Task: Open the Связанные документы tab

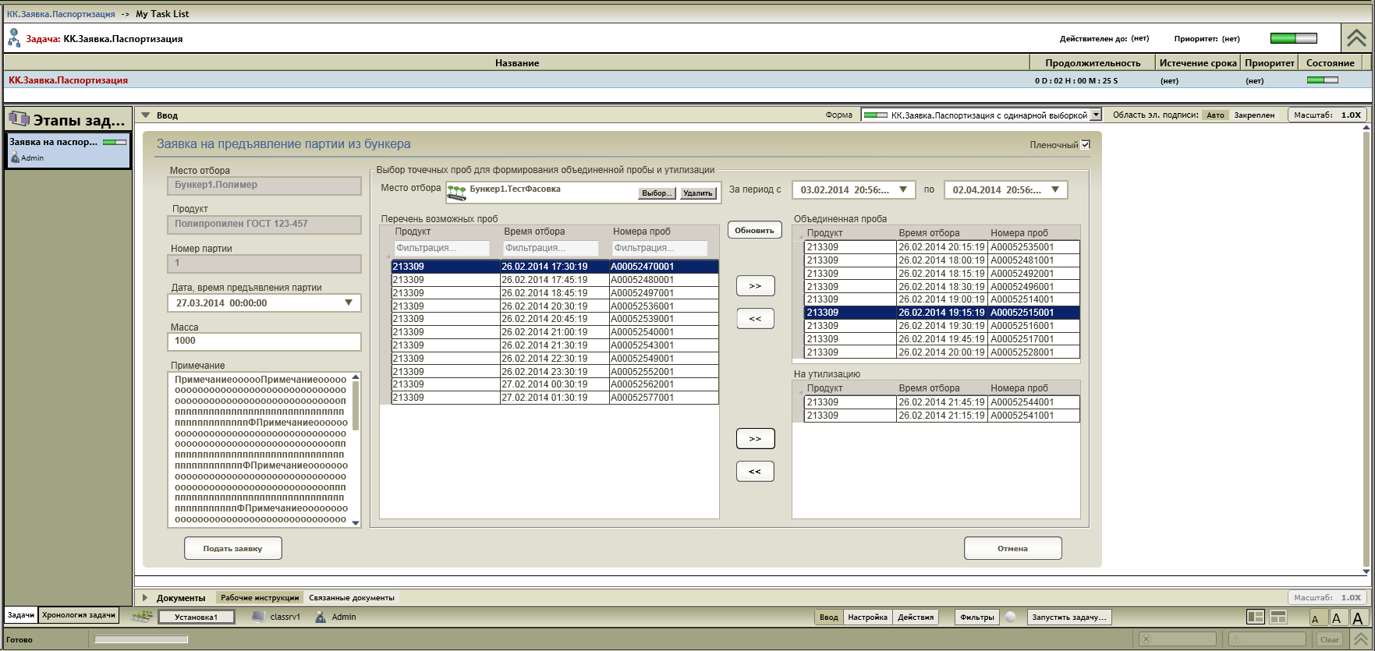Action: [x=352, y=598]
